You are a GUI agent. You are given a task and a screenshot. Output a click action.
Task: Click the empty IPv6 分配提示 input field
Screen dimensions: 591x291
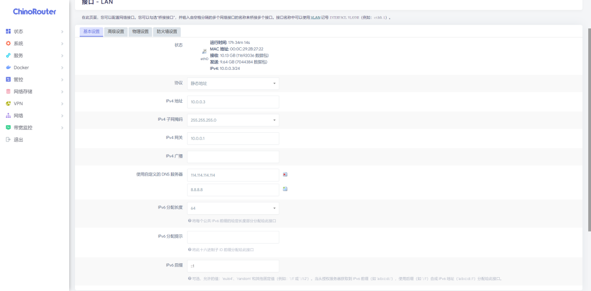click(x=233, y=237)
